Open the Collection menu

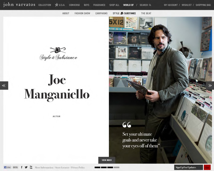[45, 5]
